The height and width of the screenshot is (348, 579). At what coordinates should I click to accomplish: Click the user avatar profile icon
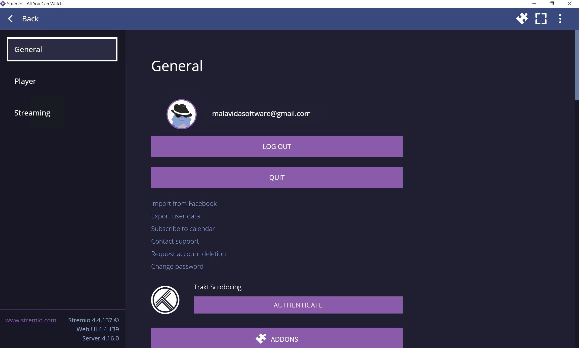click(x=181, y=114)
